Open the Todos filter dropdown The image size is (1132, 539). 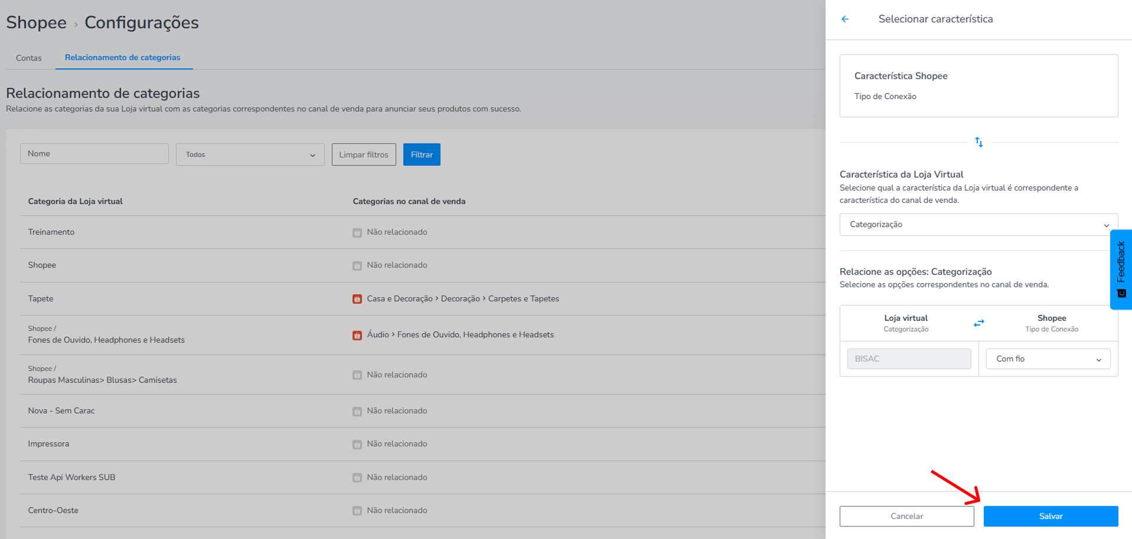(250, 155)
